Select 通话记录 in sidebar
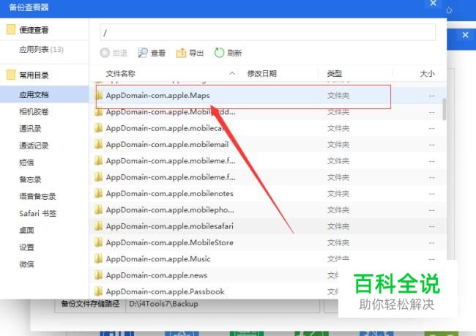476x336 pixels. (x=34, y=146)
